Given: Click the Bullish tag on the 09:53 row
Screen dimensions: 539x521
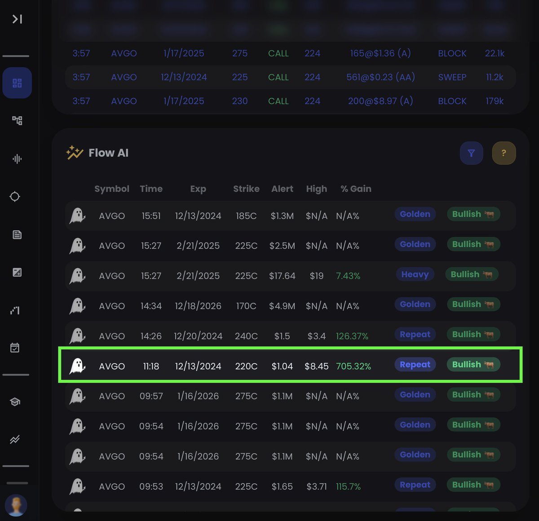Looking at the screenshot, I should click(x=473, y=485).
